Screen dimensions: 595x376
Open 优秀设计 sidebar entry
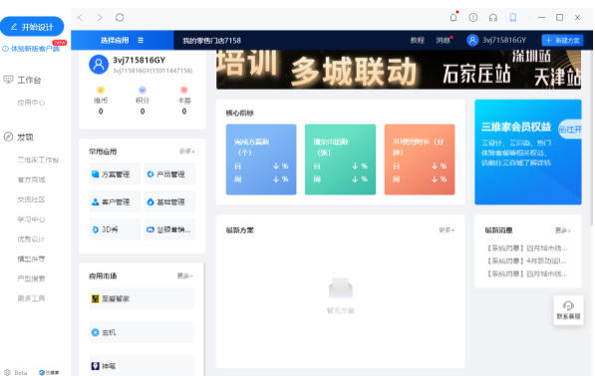click(31, 239)
